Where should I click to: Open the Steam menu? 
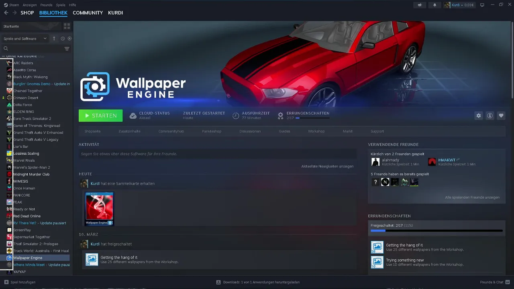(12, 5)
